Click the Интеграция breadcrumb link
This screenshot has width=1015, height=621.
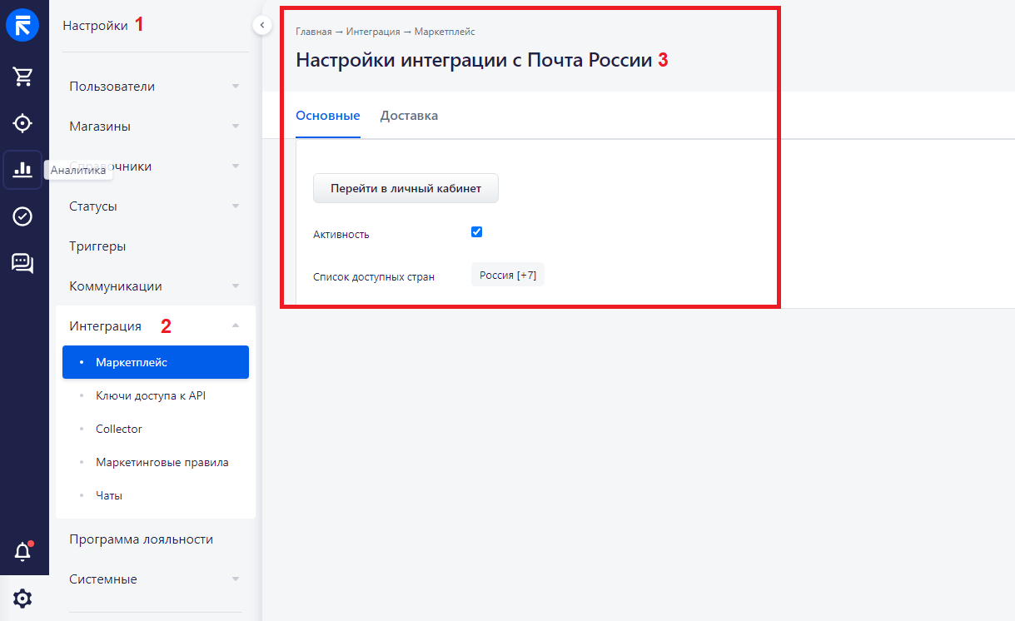(373, 32)
